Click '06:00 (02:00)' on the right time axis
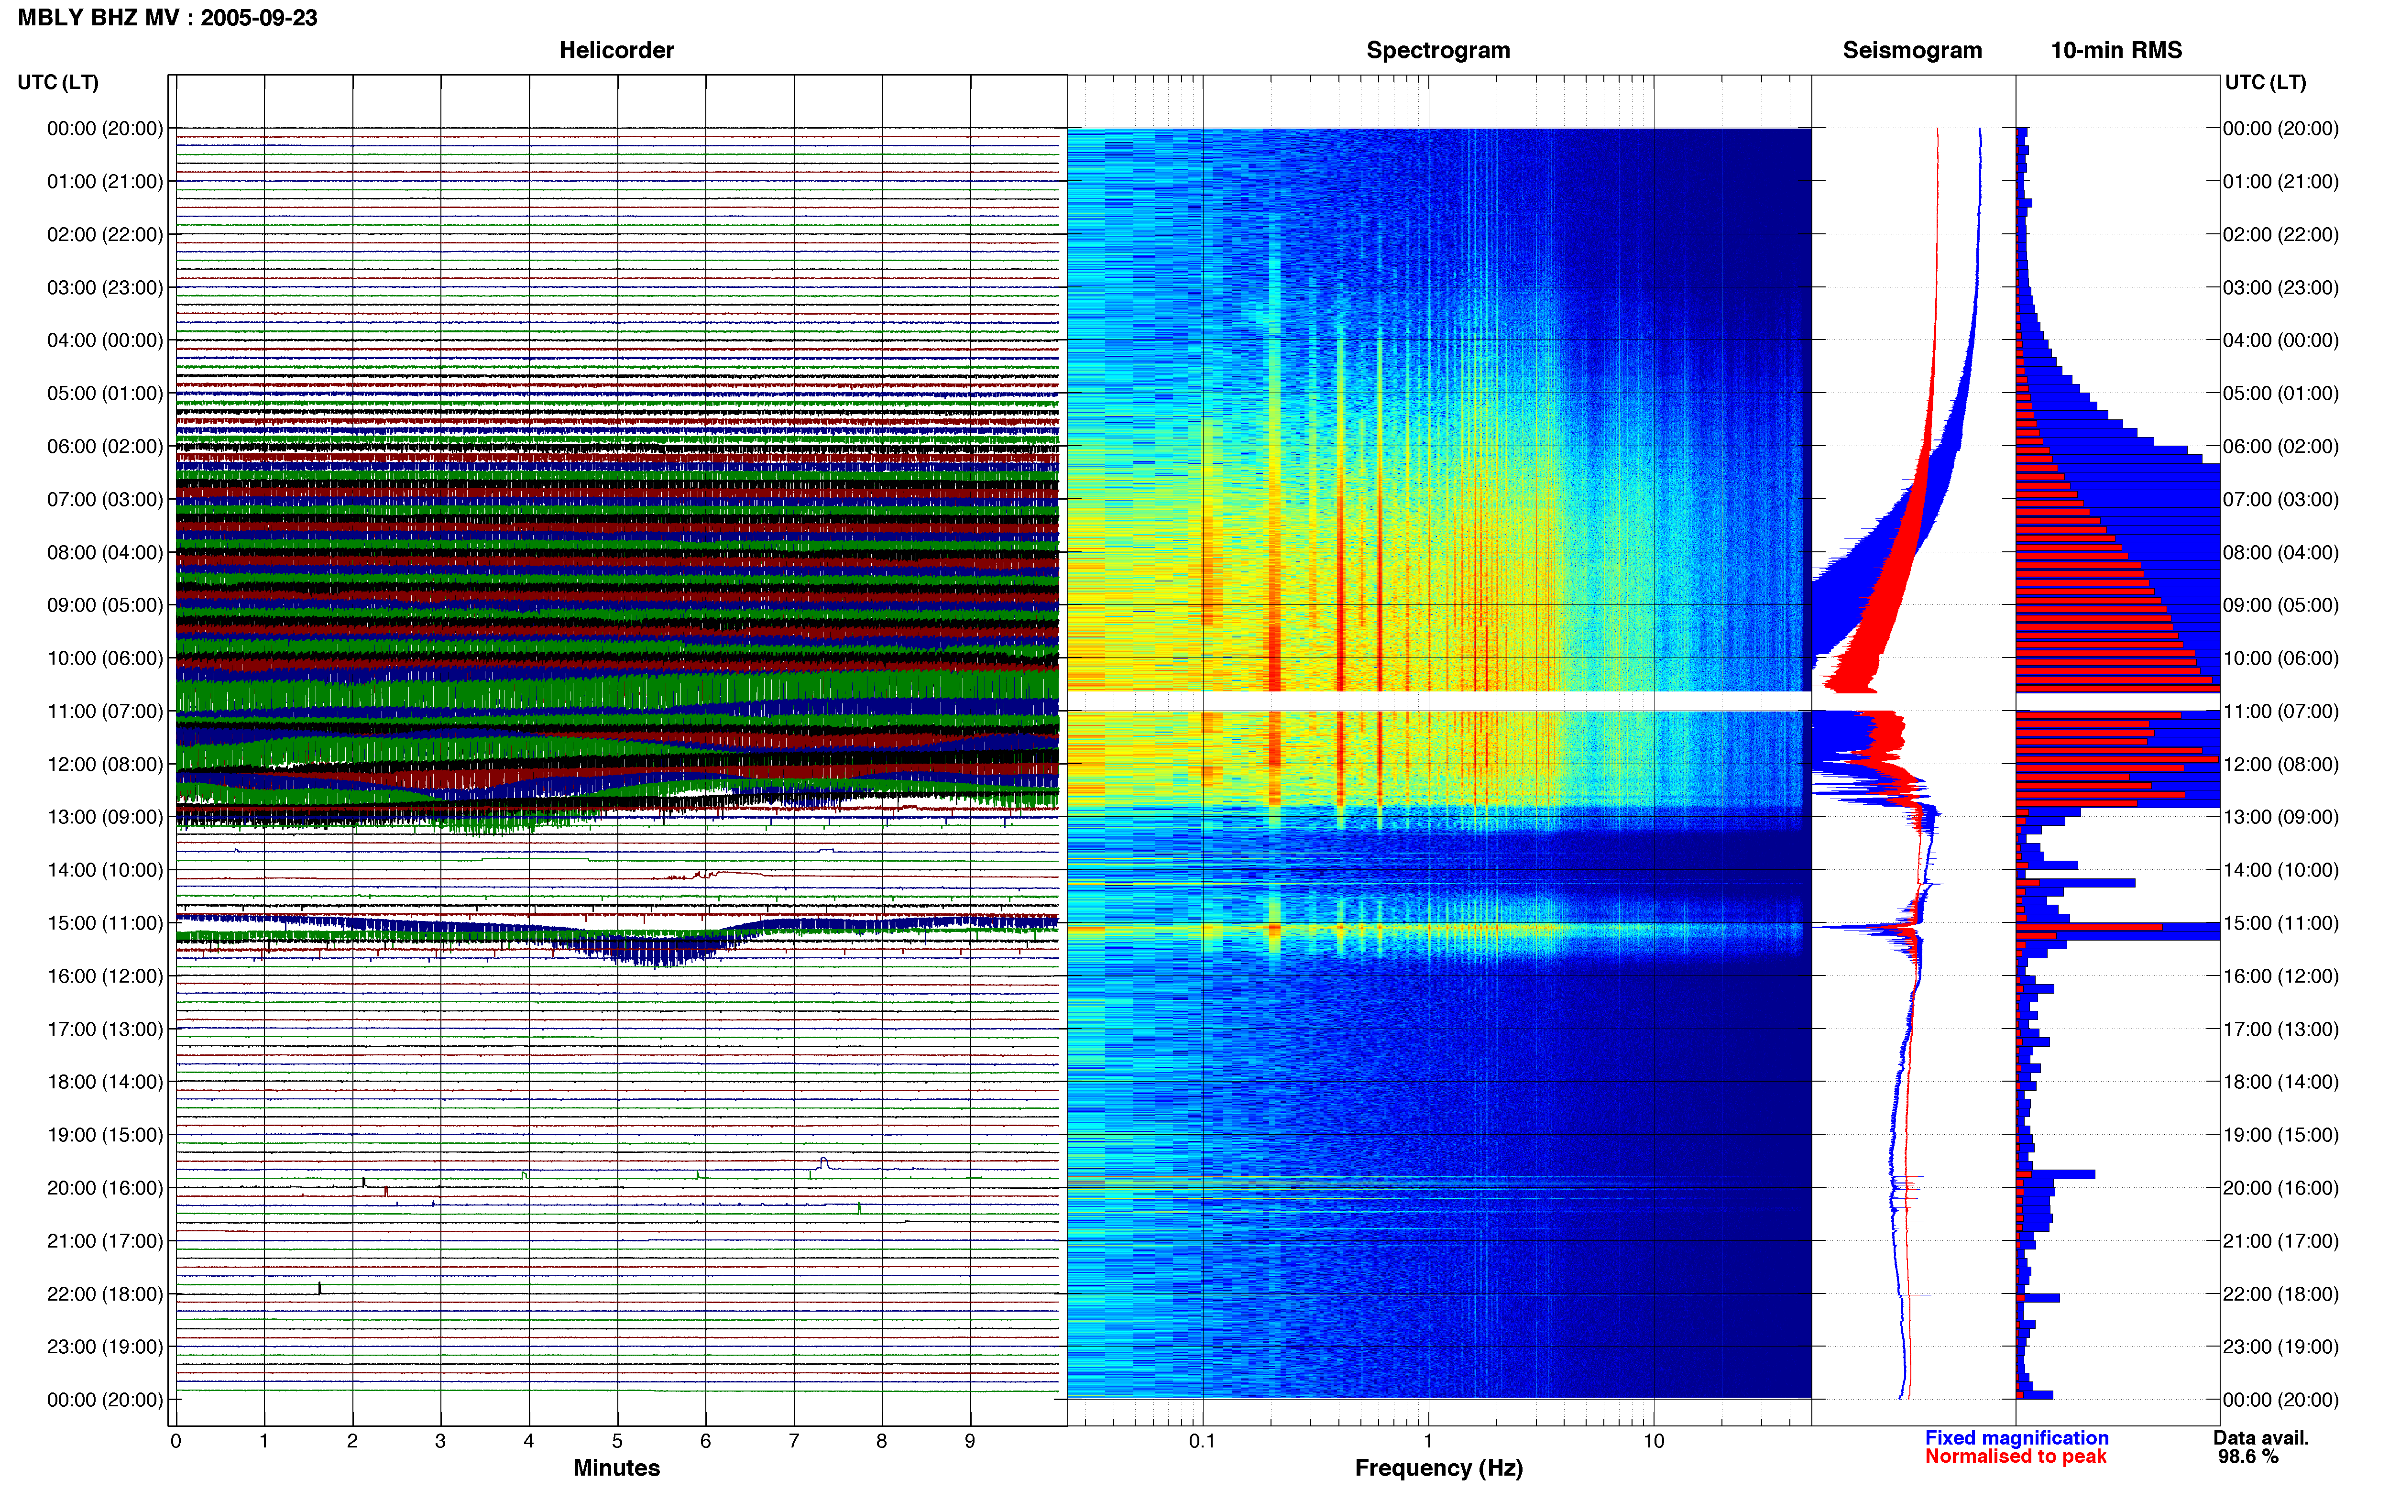This screenshot has height=1501, width=2400. coord(2281,447)
